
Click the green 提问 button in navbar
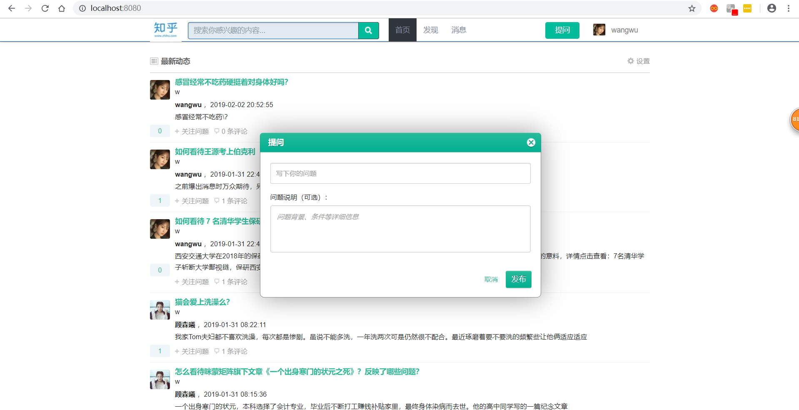562,30
